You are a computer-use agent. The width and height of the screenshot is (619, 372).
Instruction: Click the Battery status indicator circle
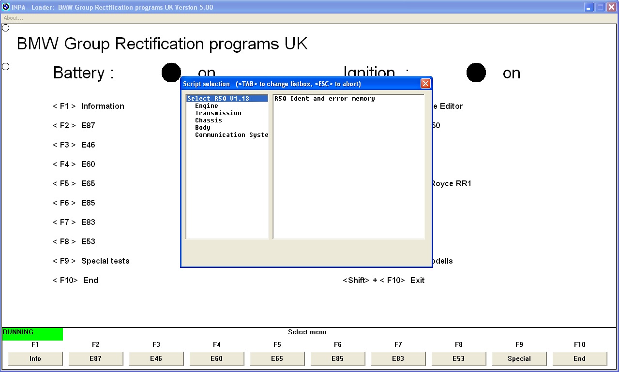171,73
